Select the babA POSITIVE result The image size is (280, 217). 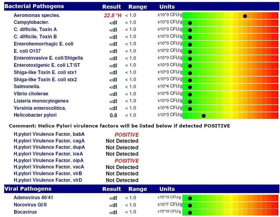pos(127,135)
